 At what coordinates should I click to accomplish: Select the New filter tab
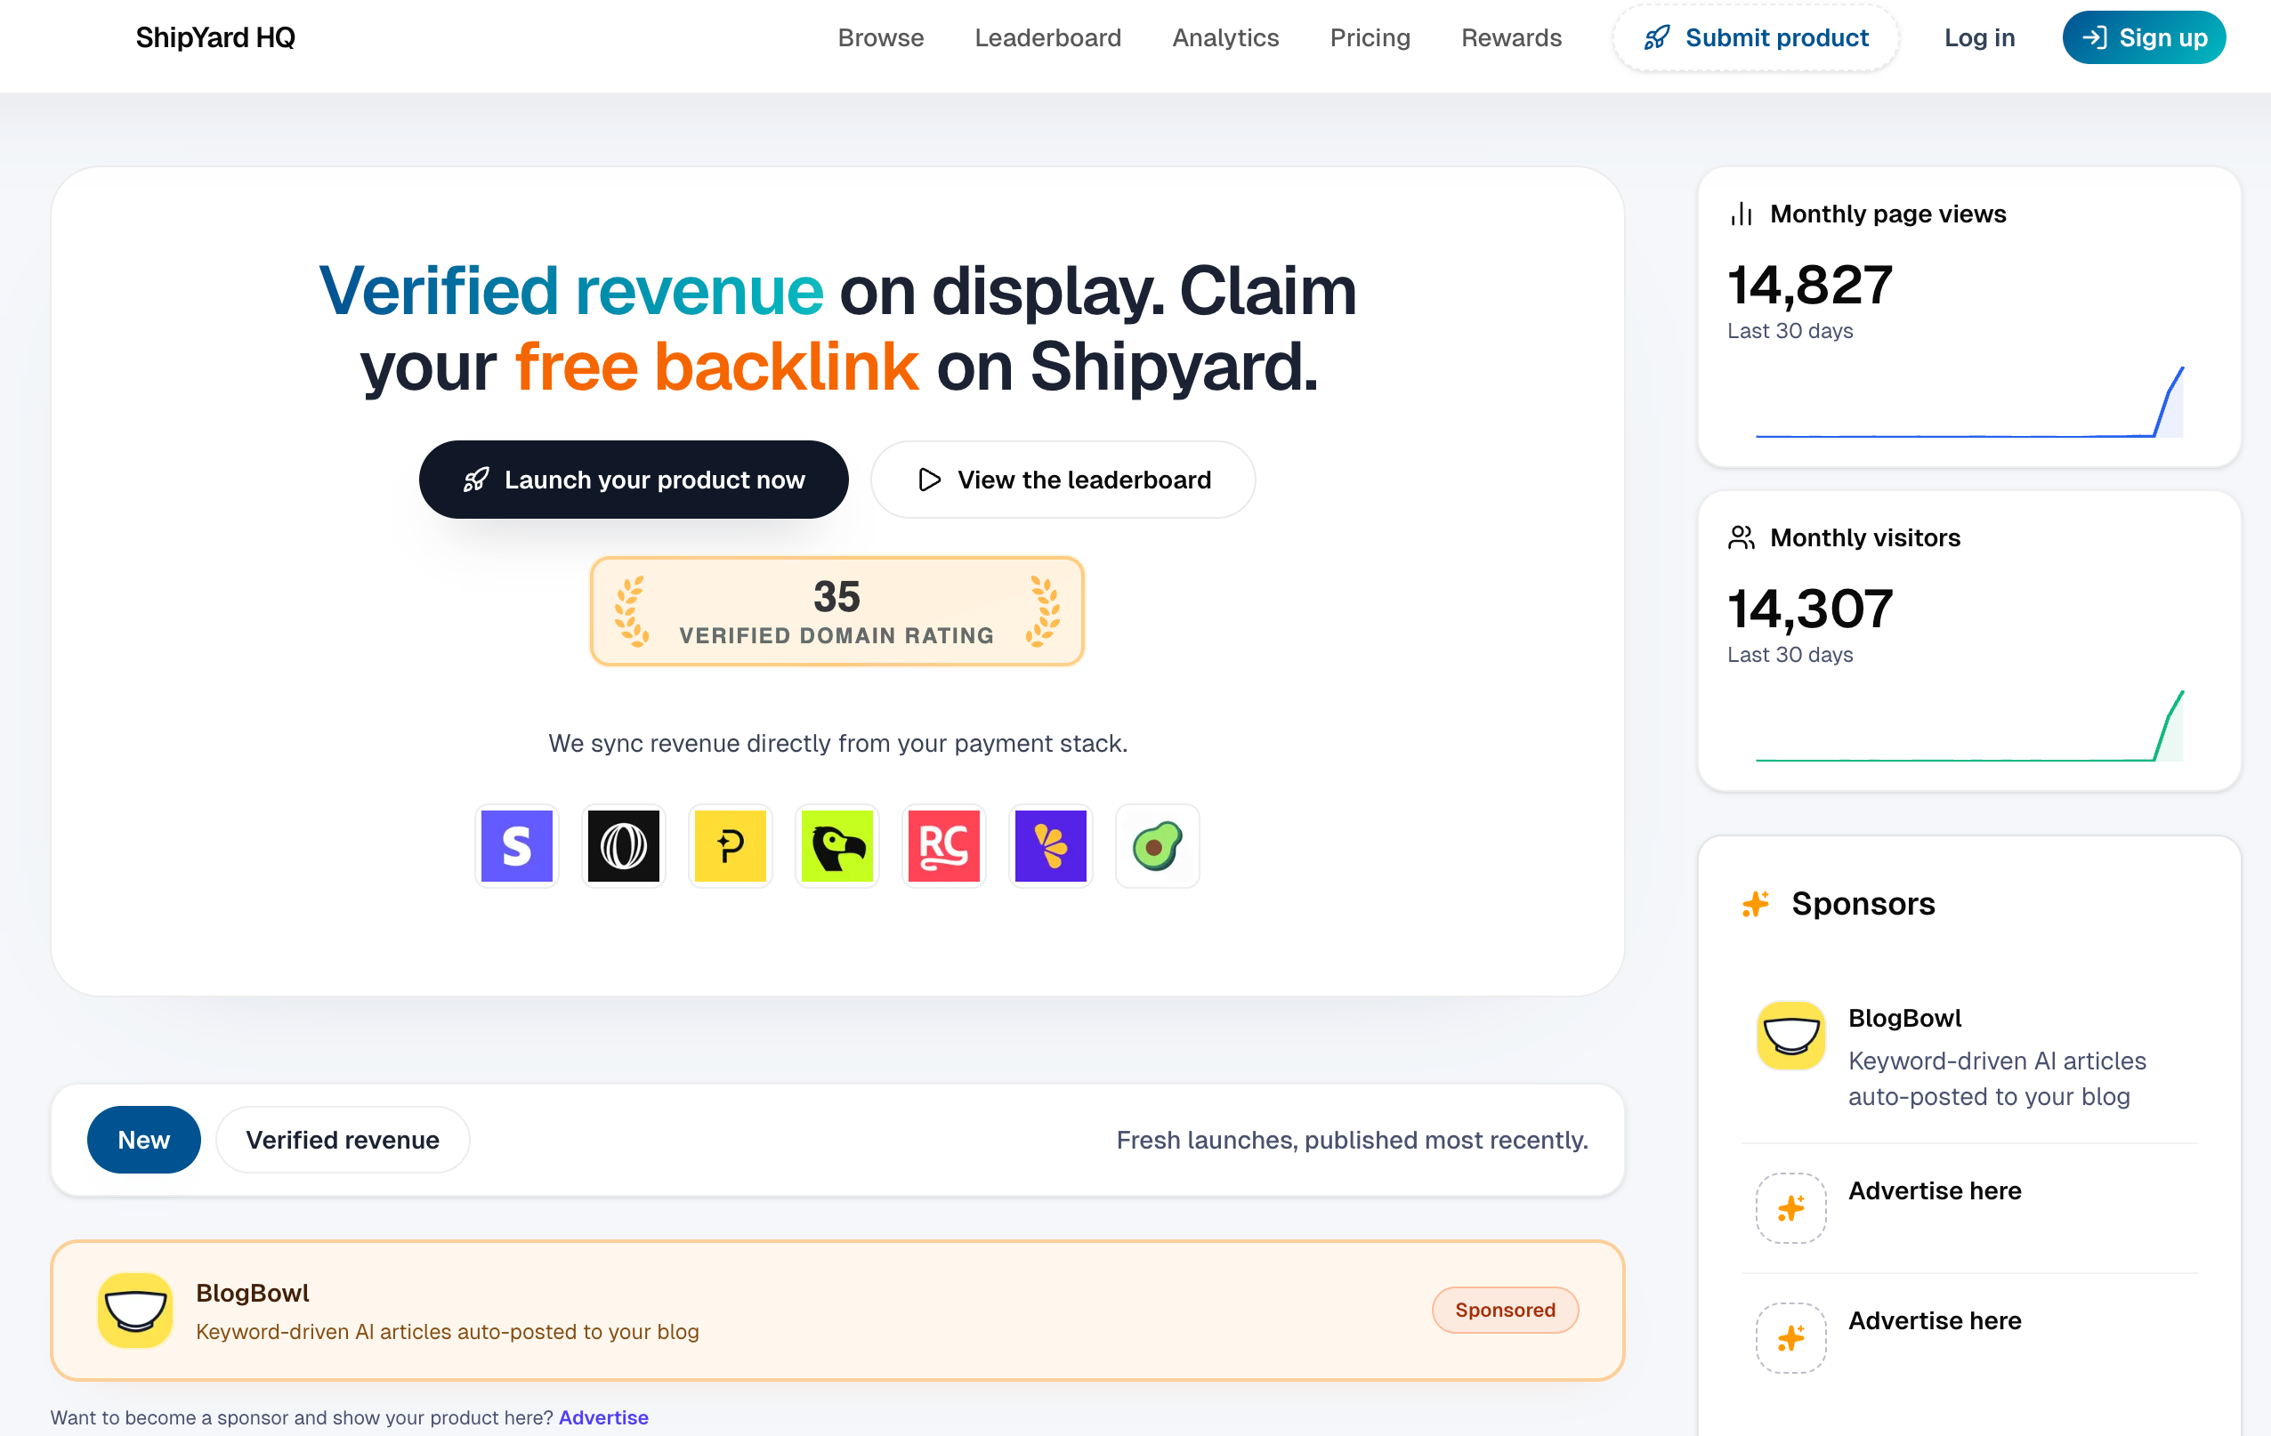pyautogui.click(x=143, y=1140)
